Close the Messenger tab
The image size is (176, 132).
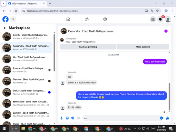coord(44,4)
